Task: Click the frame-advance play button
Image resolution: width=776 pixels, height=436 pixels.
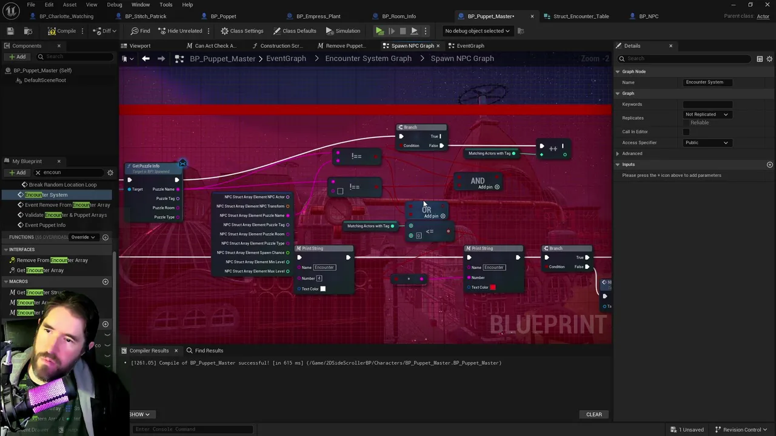Action: point(391,31)
